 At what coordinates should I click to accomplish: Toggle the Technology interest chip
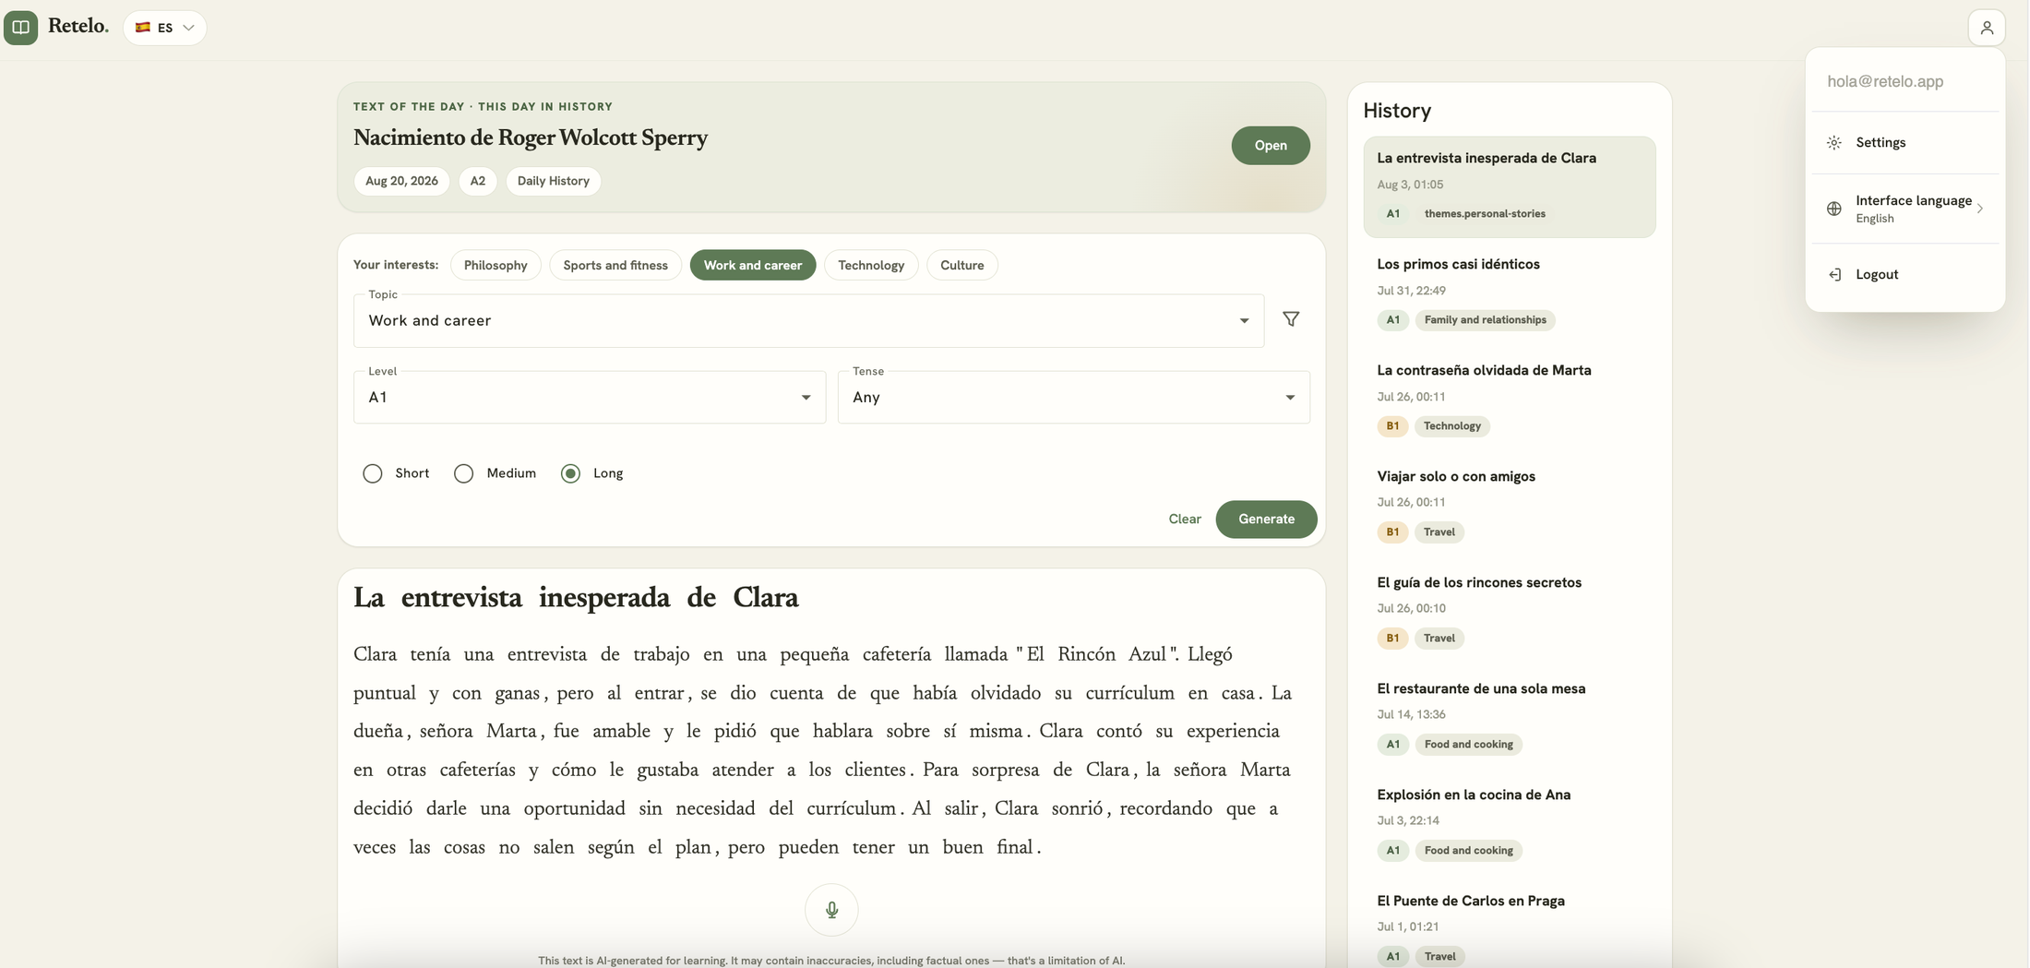[x=871, y=265]
